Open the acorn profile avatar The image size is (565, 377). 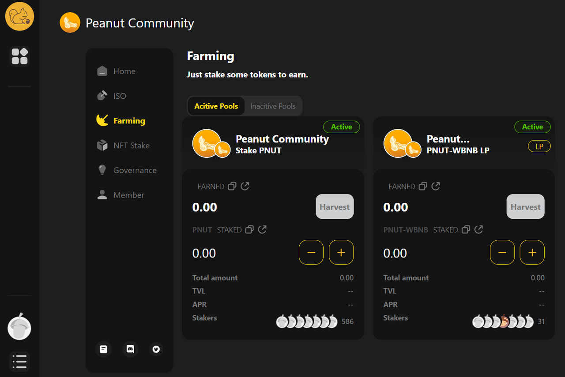pos(19,328)
